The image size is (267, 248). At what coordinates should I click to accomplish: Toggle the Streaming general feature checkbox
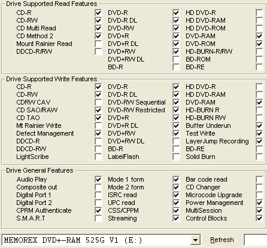tap(176, 218)
